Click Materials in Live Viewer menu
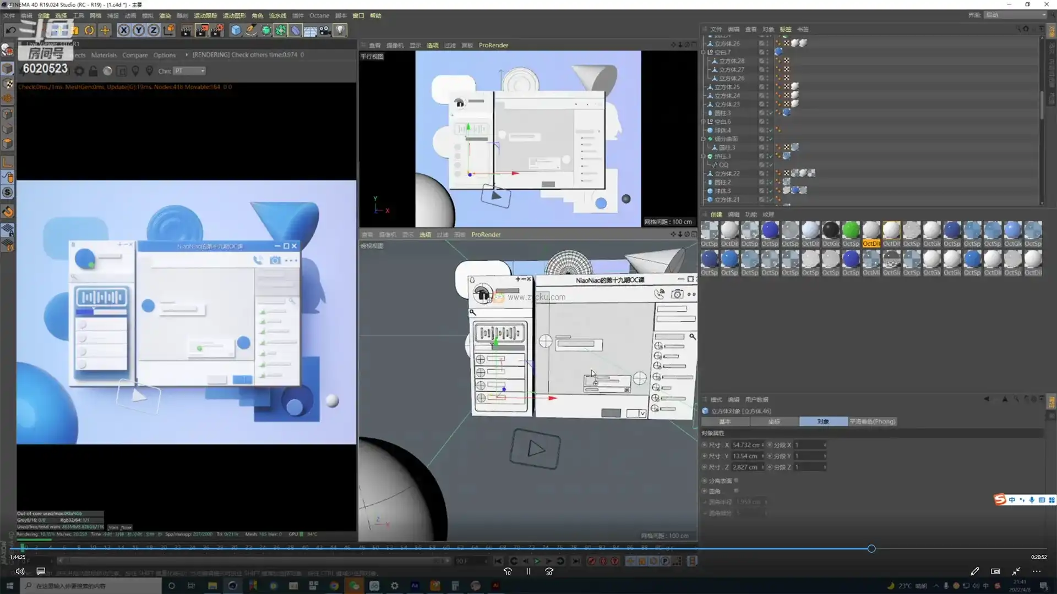The image size is (1057, 594). point(103,55)
